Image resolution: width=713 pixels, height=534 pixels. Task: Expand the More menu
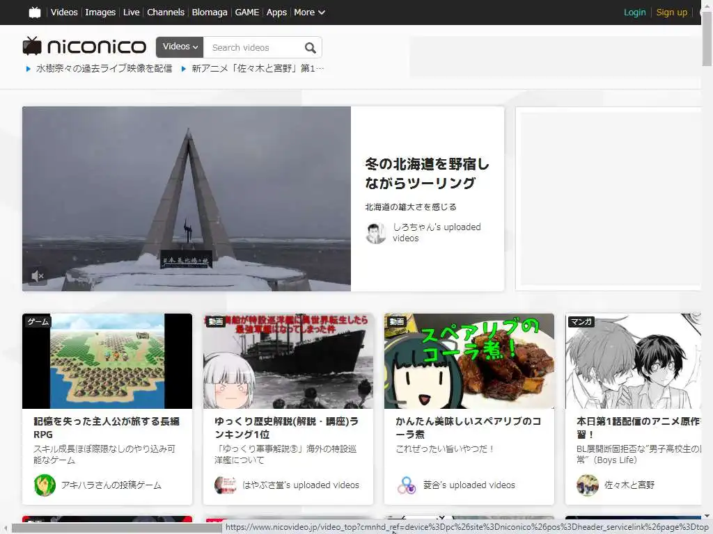309,13
